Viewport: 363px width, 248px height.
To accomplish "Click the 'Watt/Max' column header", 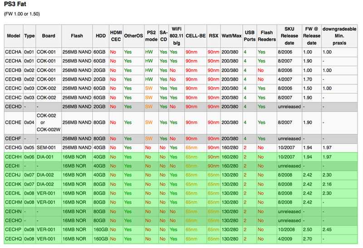I will 231,36.
